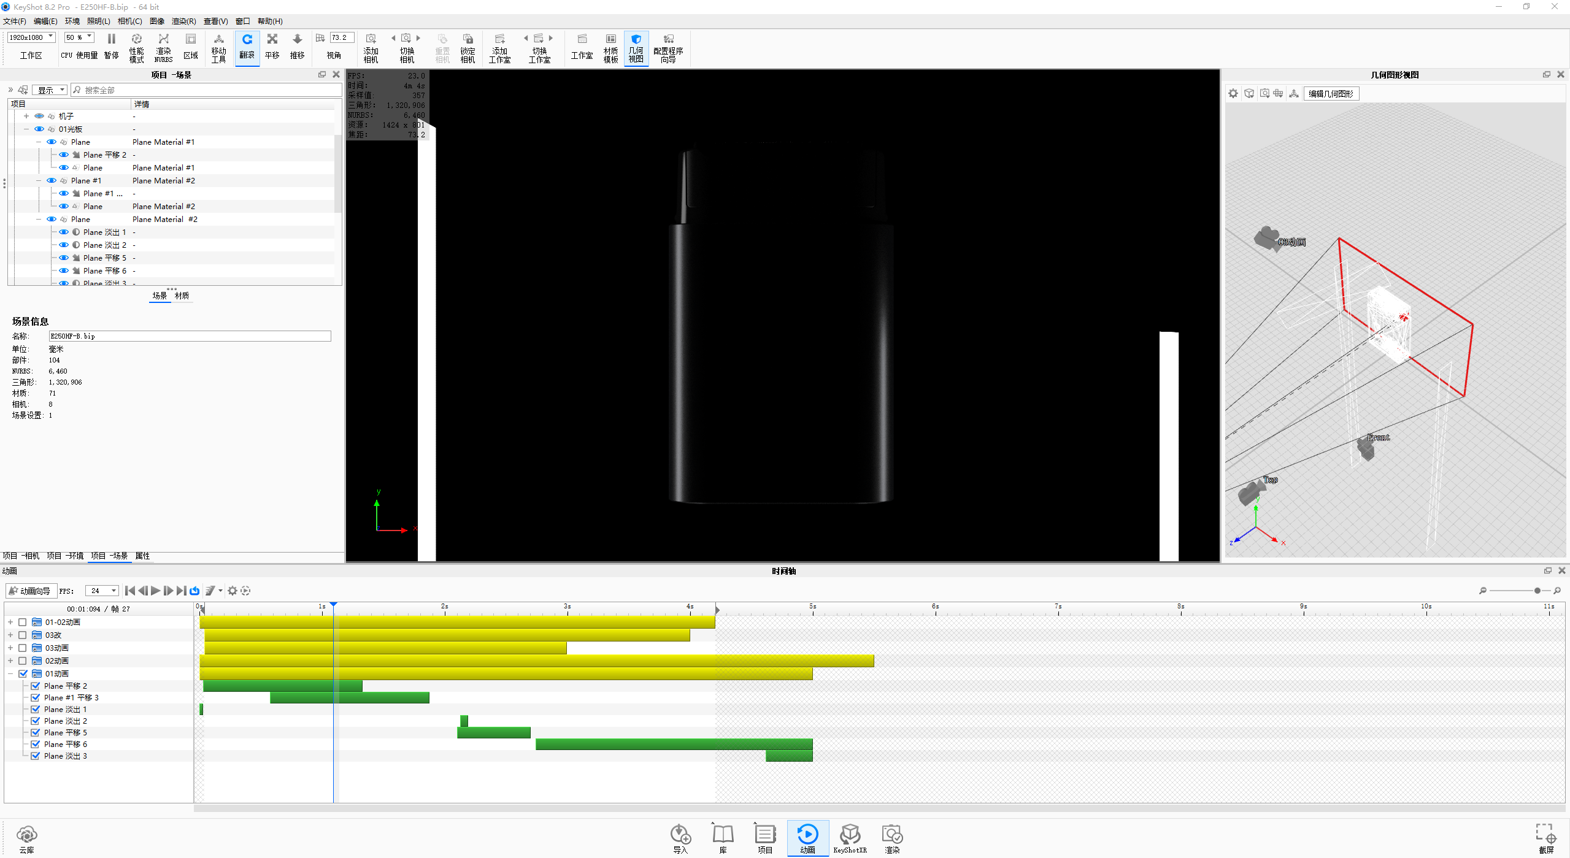The image size is (1570, 858).
Task: Open the 渲染(R) menu
Action: tap(183, 21)
